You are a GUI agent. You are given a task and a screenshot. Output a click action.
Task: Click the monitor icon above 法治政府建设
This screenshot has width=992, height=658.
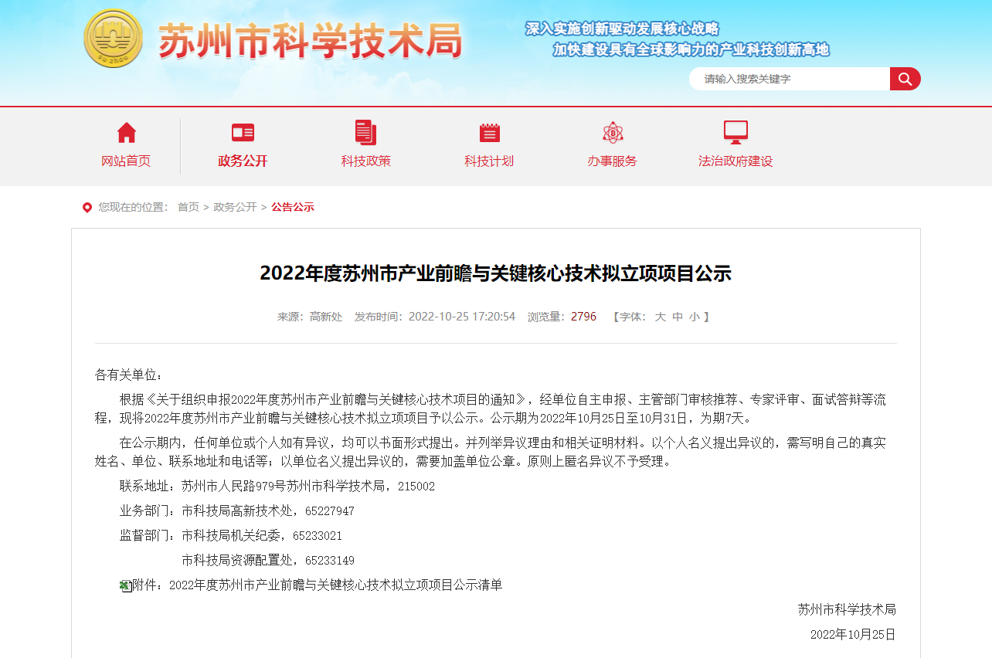click(736, 132)
